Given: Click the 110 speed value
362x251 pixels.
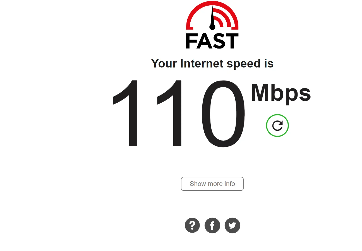Looking at the screenshot, I should (x=179, y=114).
